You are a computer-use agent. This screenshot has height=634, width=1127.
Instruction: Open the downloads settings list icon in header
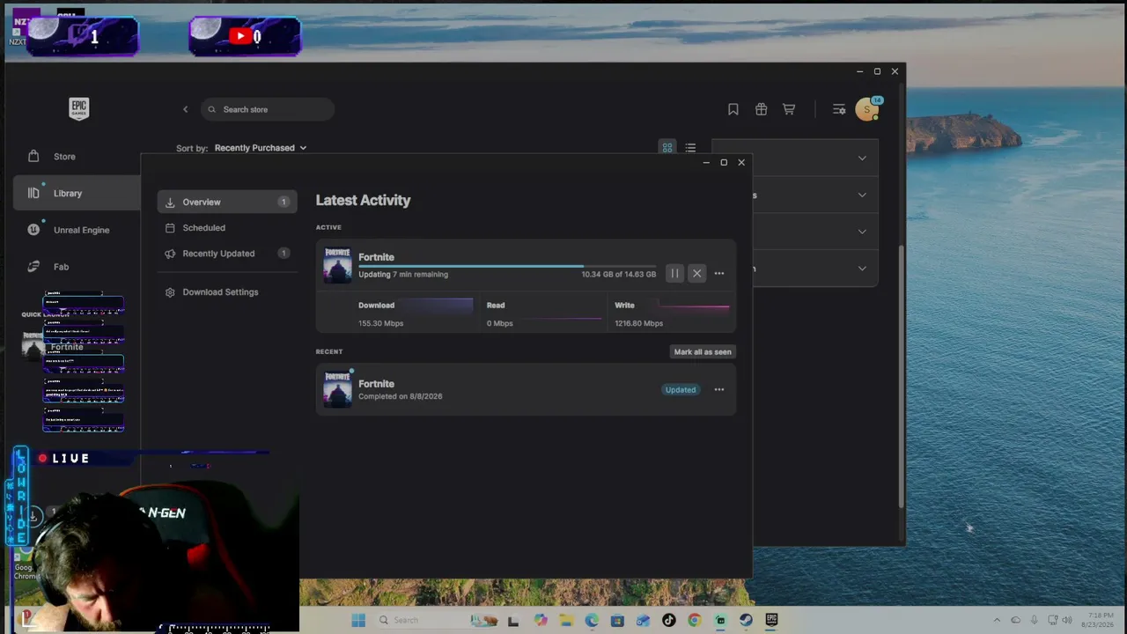[838, 109]
